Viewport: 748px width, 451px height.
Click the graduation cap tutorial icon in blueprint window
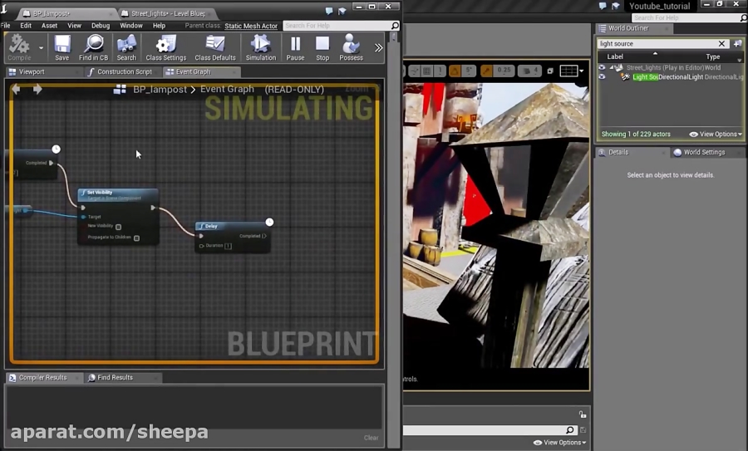click(x=342, y=11)
